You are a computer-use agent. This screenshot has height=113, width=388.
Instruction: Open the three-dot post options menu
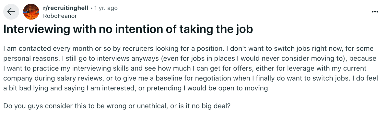pos(375,12)
